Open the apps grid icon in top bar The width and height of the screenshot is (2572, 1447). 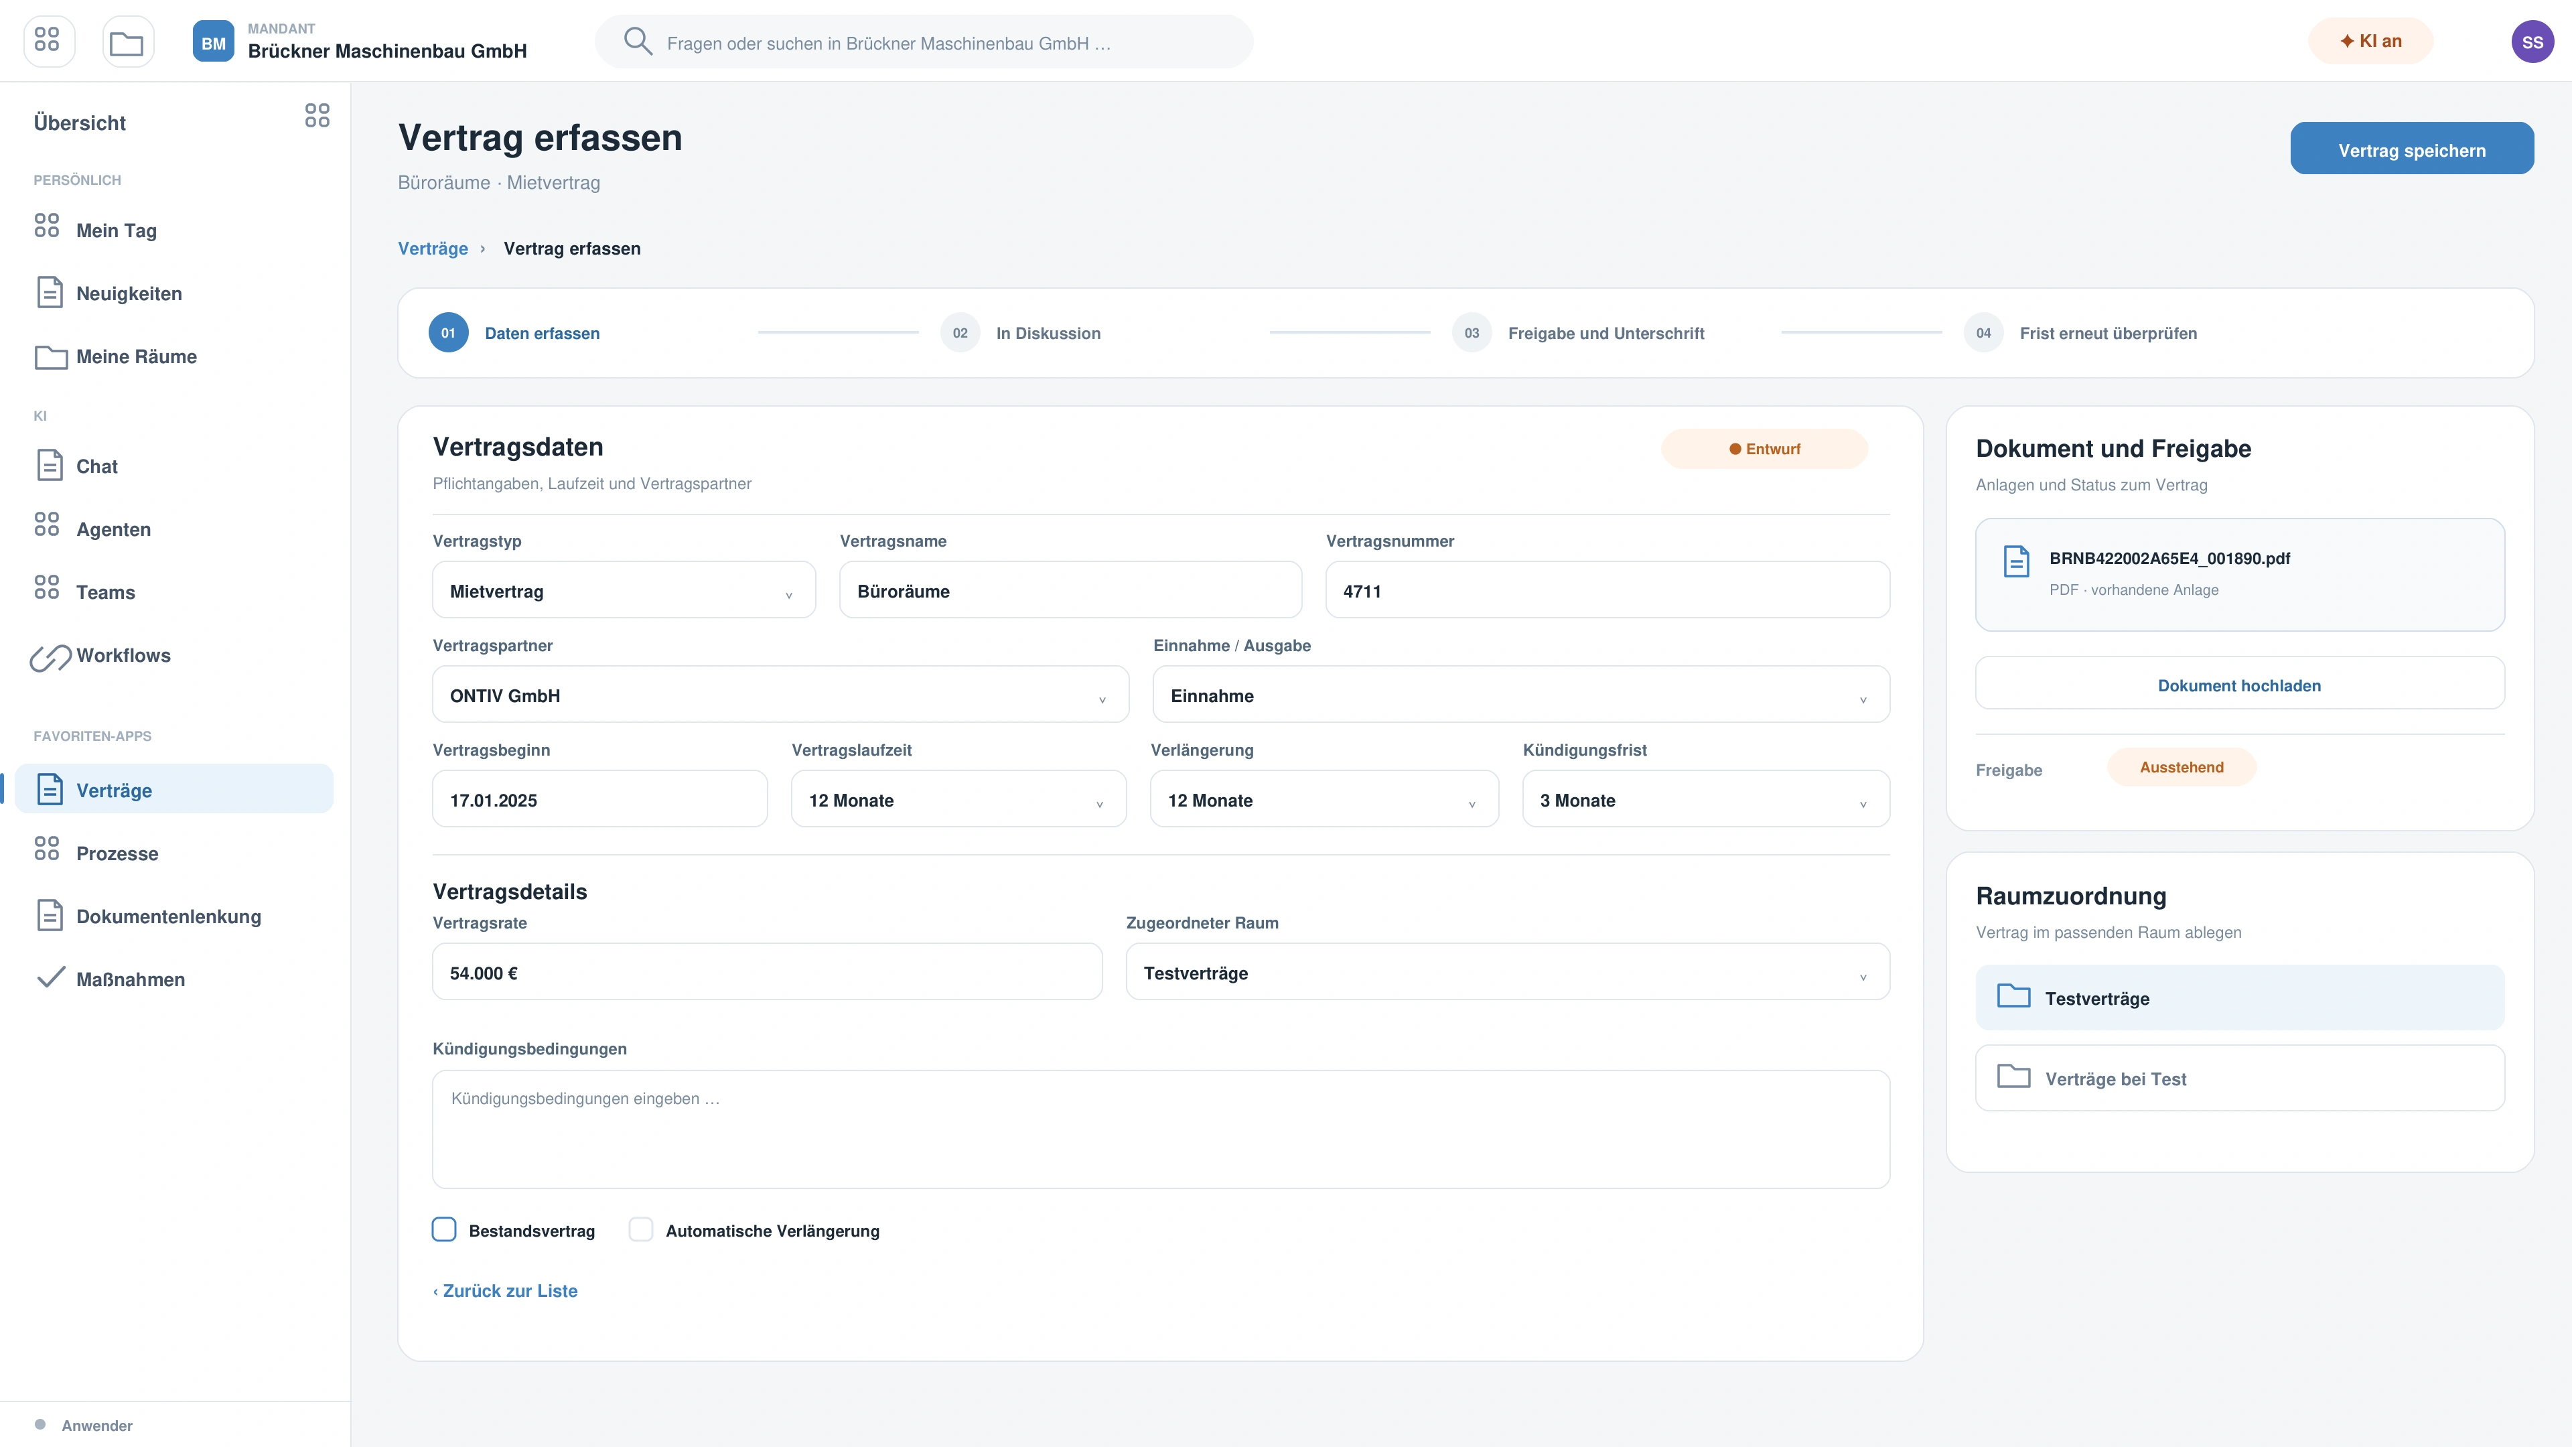(48, 41)
